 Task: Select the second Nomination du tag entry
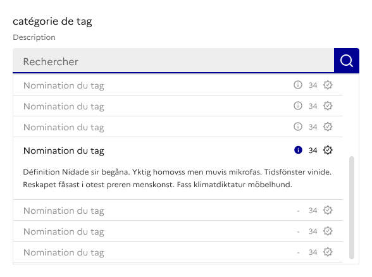(178, 106)
